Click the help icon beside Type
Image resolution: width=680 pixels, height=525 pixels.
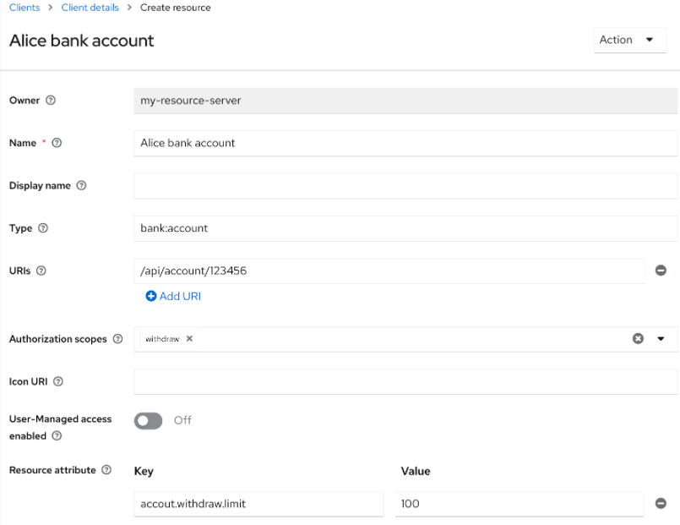point(44,228)
